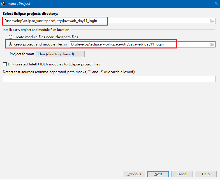Cancel the Import Project dialog

coord(182,174)
